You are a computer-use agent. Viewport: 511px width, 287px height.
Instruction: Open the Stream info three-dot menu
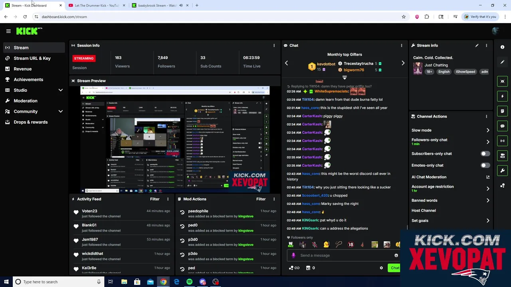[486, 45]
